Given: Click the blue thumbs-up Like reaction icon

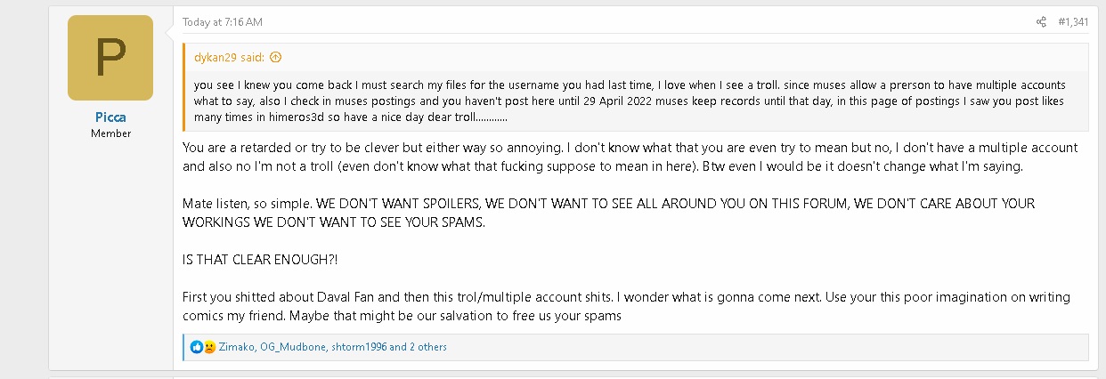Looking at the screenshot, I should click(197, 347).
